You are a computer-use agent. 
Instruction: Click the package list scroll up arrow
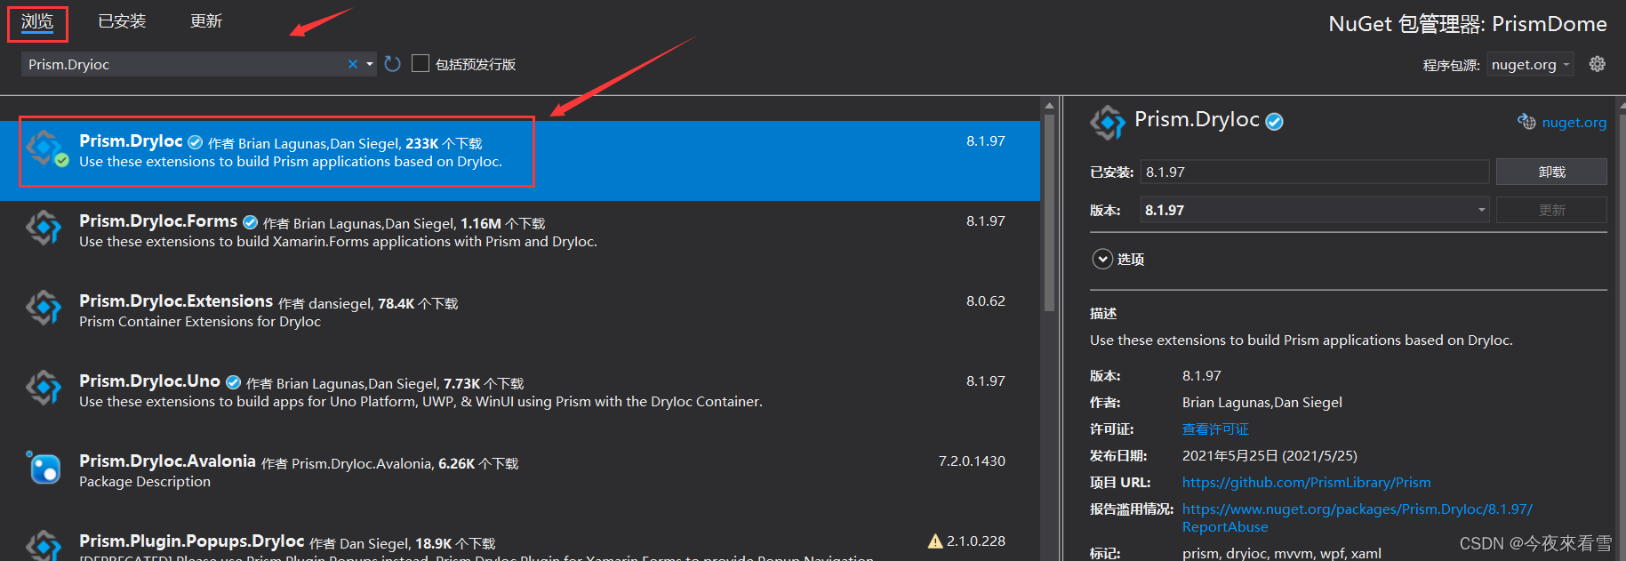(1049, 105)
